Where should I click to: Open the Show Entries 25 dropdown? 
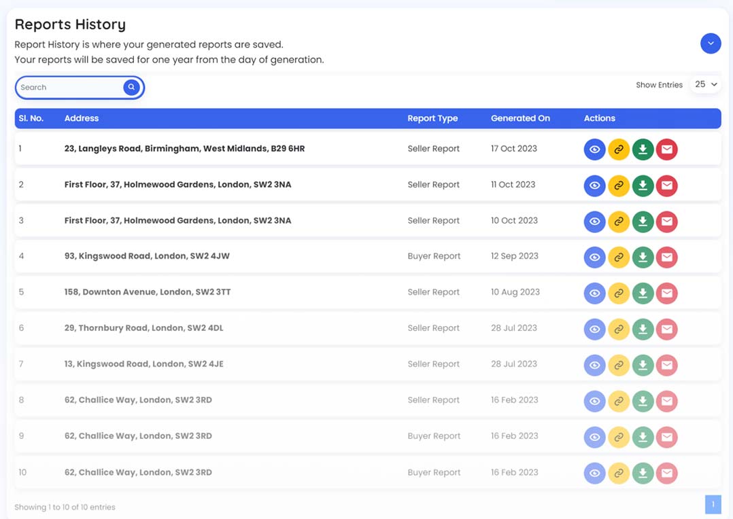click(706, 84)
